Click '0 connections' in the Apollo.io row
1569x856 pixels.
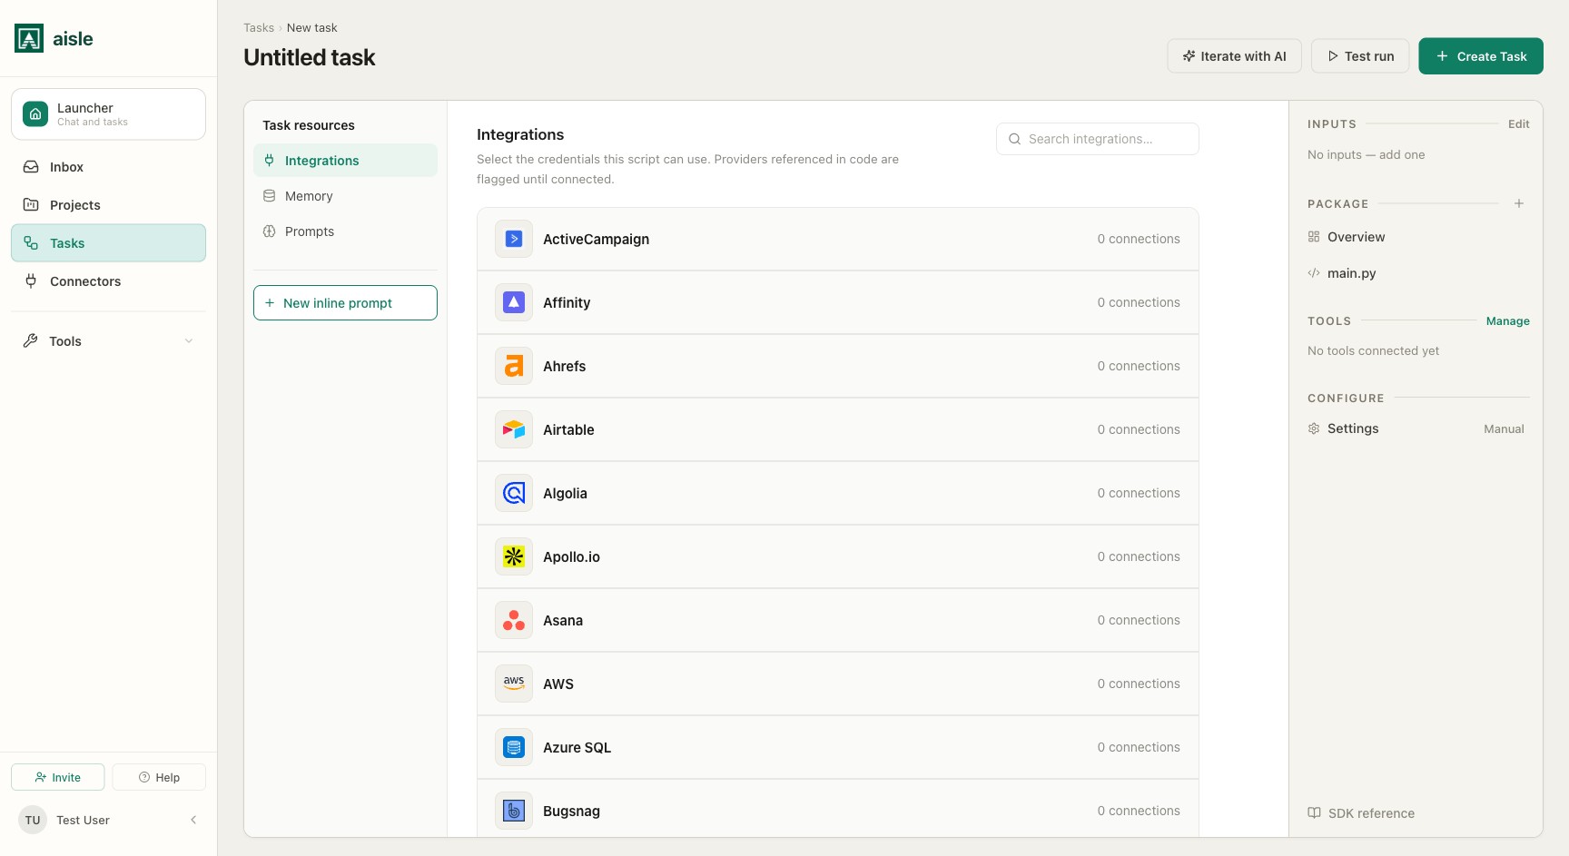1139,556
